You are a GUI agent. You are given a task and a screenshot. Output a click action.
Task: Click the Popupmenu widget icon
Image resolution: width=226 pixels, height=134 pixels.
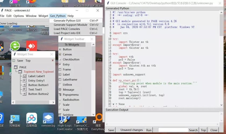click(x=60, y=95)
